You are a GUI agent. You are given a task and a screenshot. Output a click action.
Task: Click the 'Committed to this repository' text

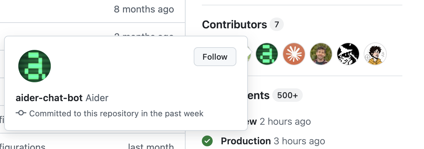pos(116,113)
